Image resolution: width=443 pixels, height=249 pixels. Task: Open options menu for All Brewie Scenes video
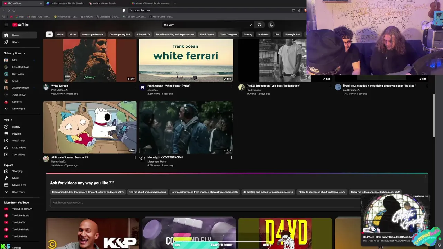135,158
